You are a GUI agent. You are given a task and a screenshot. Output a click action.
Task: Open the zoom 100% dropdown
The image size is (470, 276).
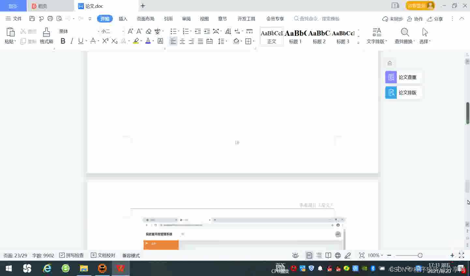coord(375,255)
